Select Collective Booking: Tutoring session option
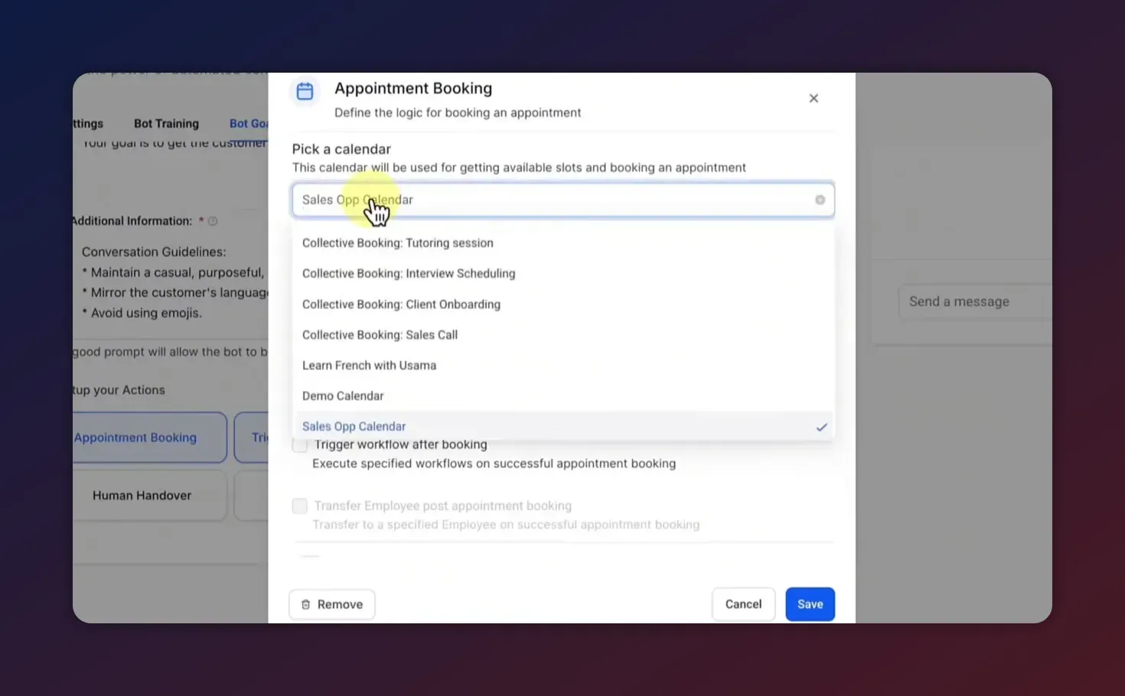This screenshot has width=1125, height=696. pyautogui.click(x=397, y=242)
